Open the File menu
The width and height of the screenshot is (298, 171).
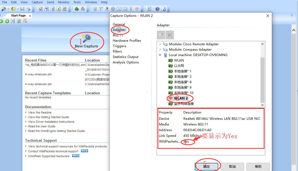[5, 2]
